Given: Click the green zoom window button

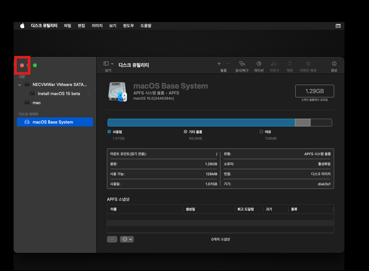Looking at the screenshot, I should [35, 65].
